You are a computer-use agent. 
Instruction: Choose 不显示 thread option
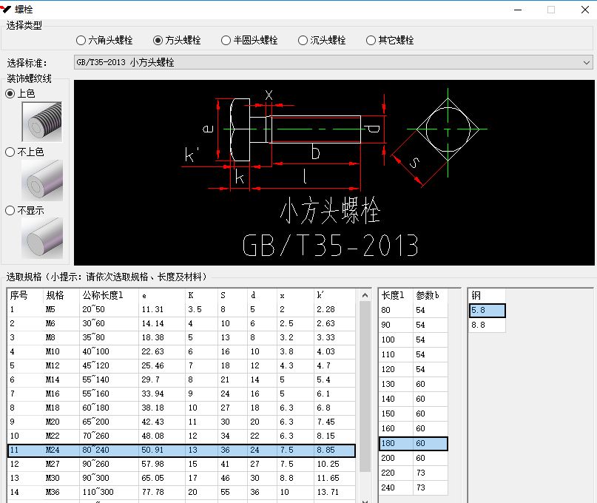tap(24, 210)
